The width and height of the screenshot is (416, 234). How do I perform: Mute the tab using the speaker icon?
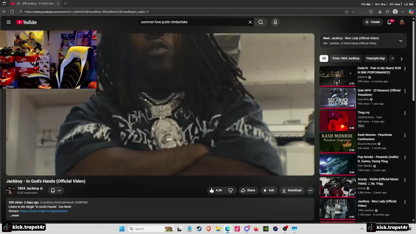pos(19,4)
